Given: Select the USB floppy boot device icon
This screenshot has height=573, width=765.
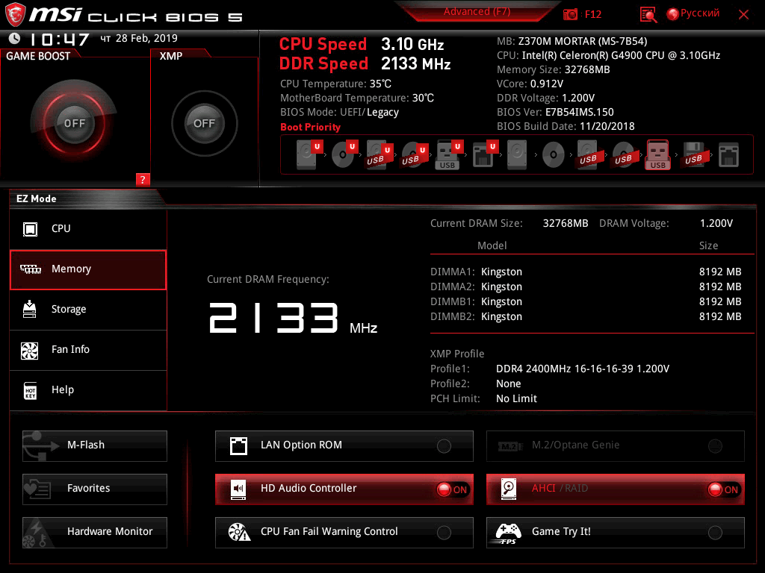Looking at the screenshot, I should 693,155.
